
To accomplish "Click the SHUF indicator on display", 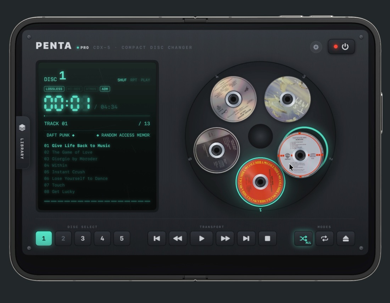I will pyautogui.click(x=122, y=80).
